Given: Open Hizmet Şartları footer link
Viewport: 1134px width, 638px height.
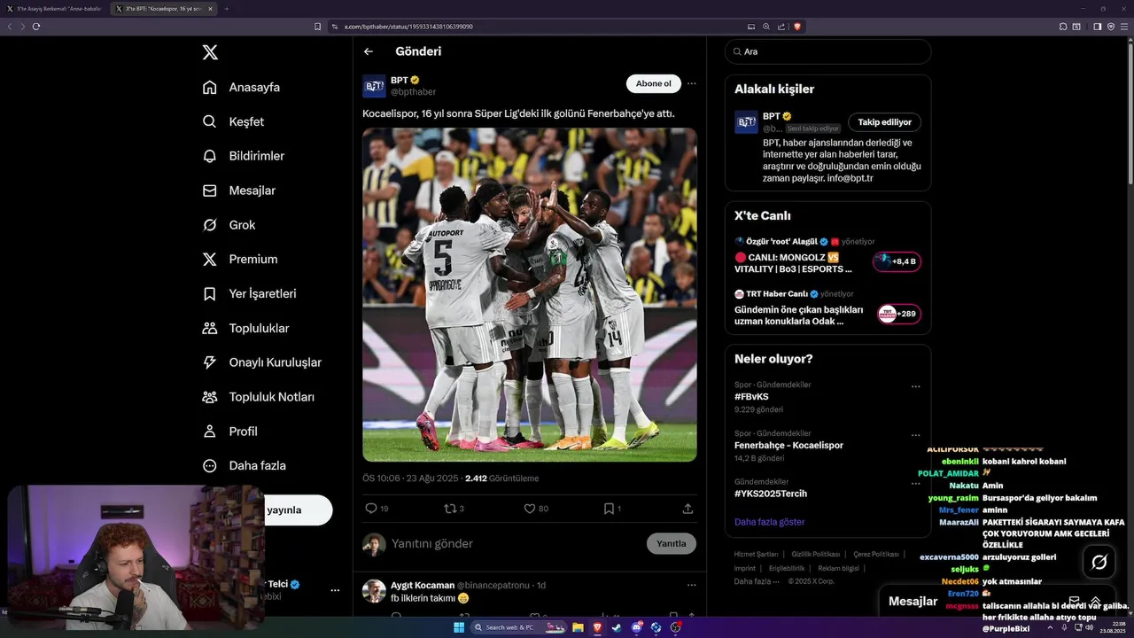Looking at the screenshot, I should coord(756,554).
